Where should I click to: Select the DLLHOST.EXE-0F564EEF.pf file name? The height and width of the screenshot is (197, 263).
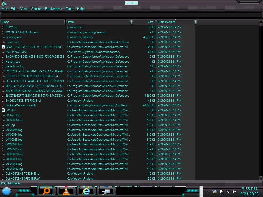click(x=23, y=179)
